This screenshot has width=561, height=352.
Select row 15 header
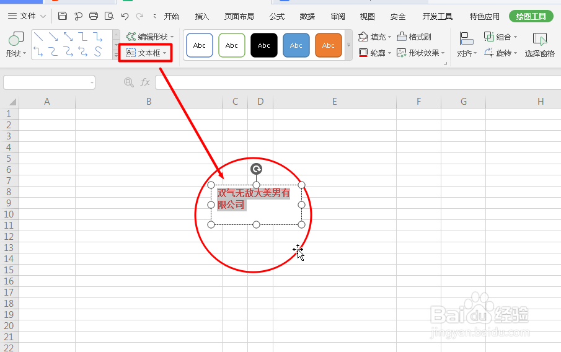[x=9, y=270]
